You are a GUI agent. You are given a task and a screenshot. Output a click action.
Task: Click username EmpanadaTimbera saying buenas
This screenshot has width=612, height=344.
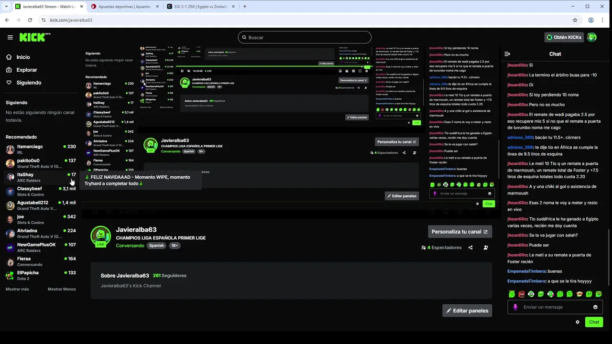click(526, 271)
